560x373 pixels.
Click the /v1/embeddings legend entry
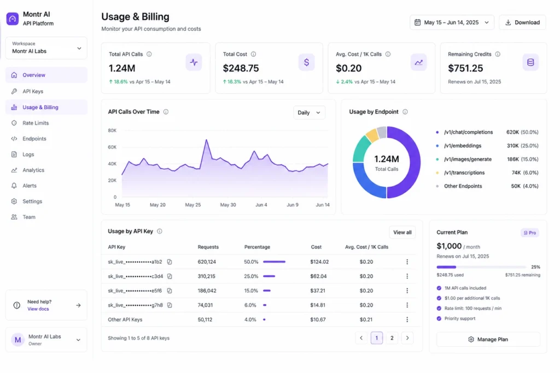coord(487,146)
